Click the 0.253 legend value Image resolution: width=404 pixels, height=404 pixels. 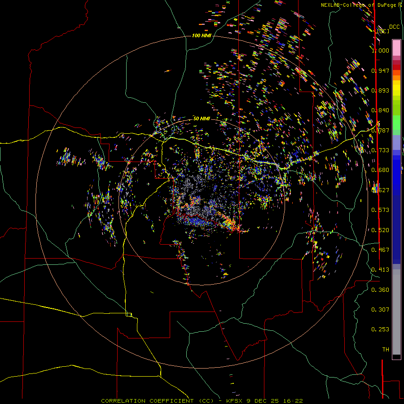click(380, 329)
